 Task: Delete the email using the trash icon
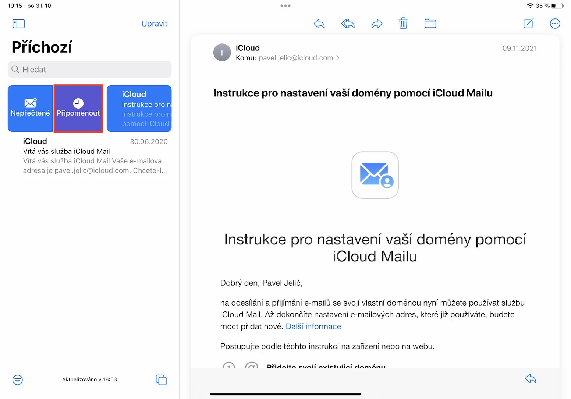pyautogui.click(x=403, y=24)
